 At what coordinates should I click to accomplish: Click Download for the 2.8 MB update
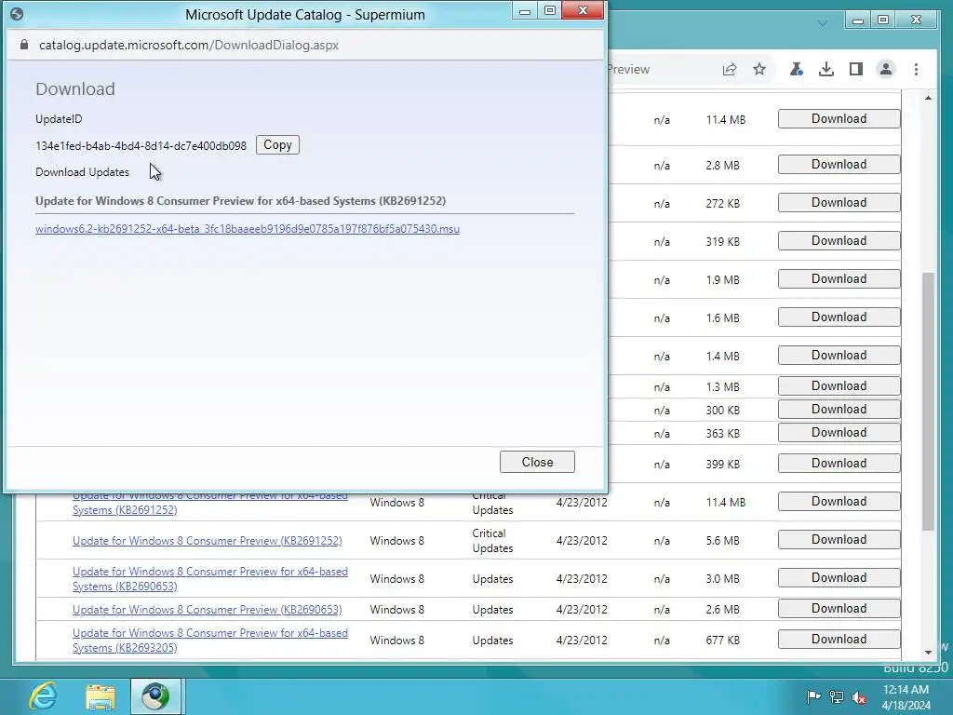coord(839,165)
